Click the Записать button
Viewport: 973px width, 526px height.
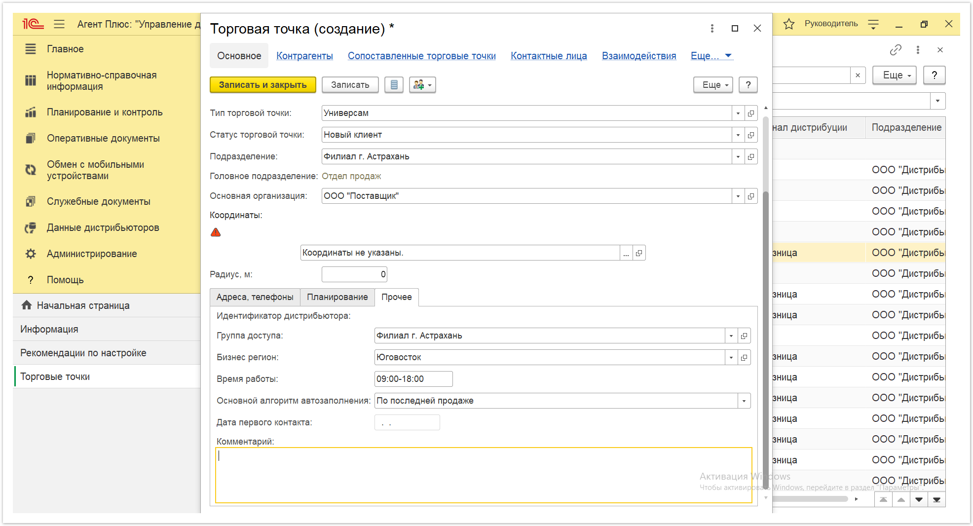click(350, 85)
